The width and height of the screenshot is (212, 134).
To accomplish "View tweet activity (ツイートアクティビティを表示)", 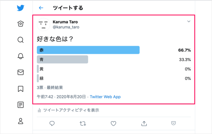I will 68,110.
